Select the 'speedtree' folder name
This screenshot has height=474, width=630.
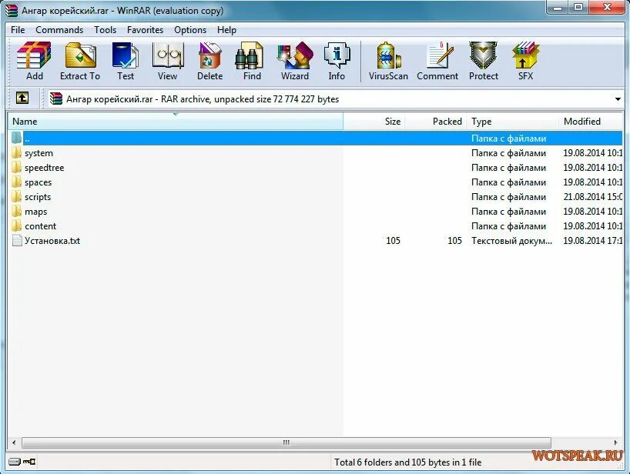[x=44, y=168]
